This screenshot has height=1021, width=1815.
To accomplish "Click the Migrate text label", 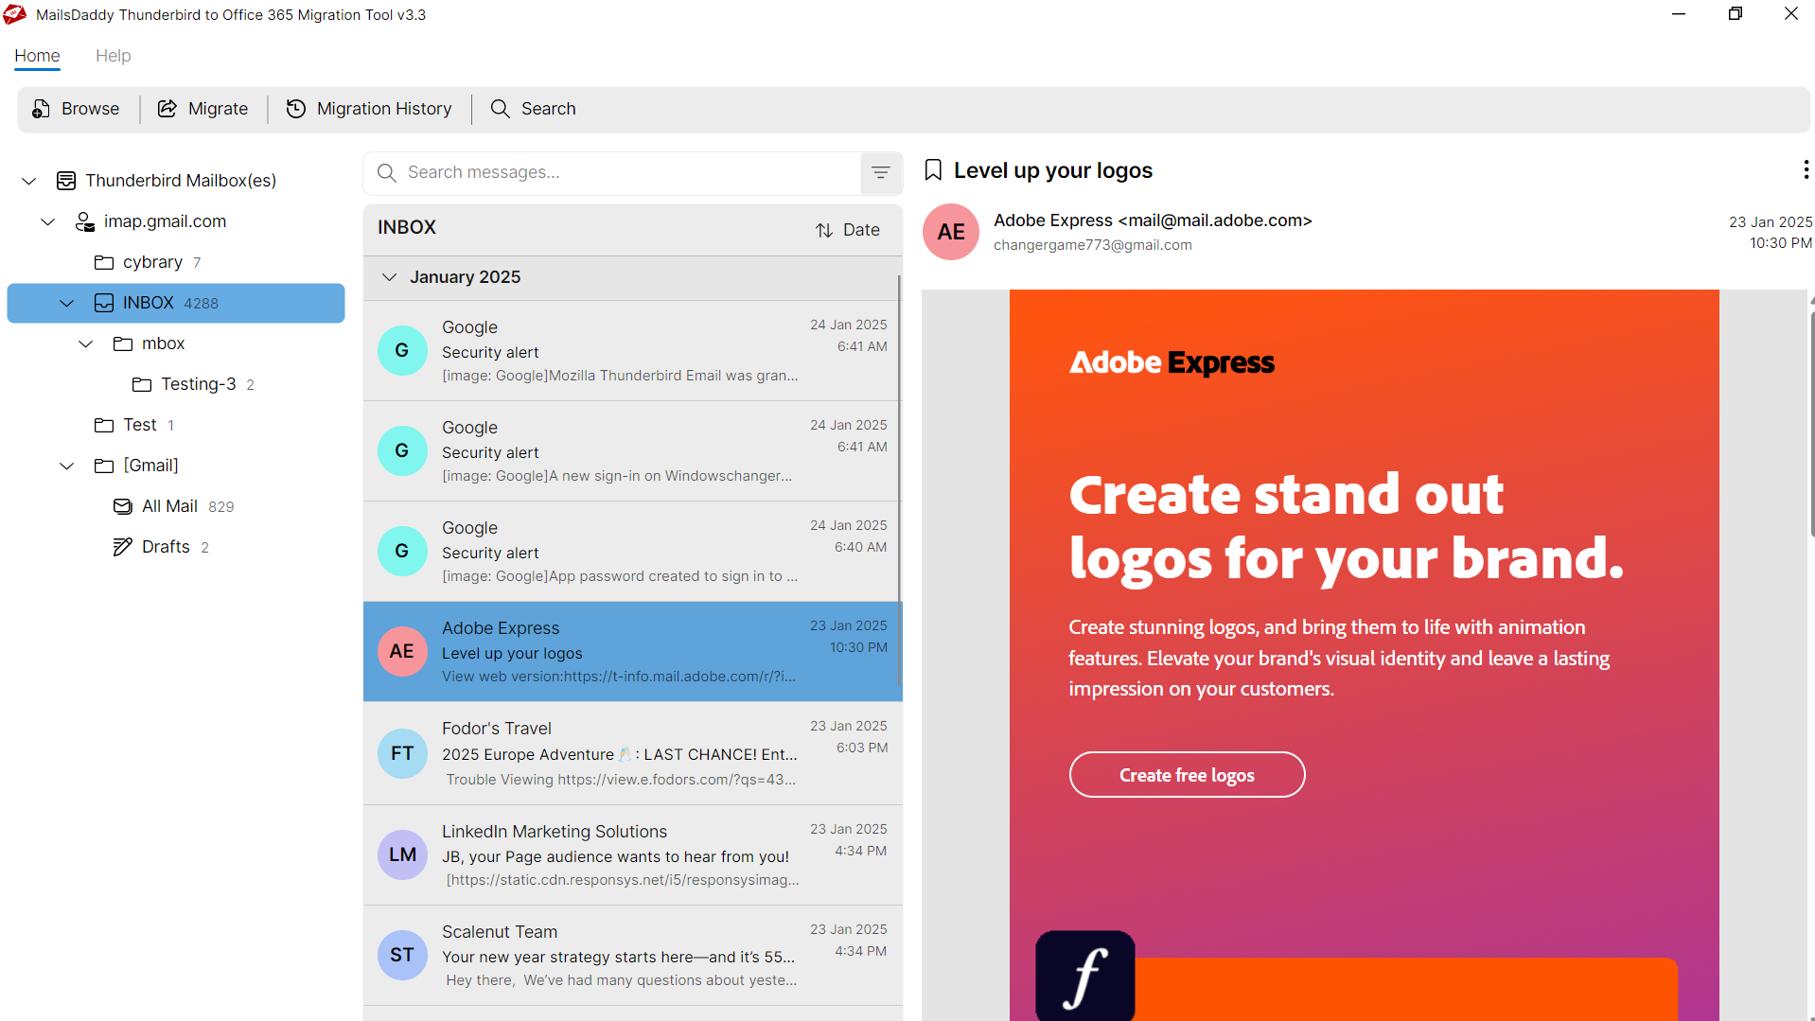I will (x=218, y=109).
